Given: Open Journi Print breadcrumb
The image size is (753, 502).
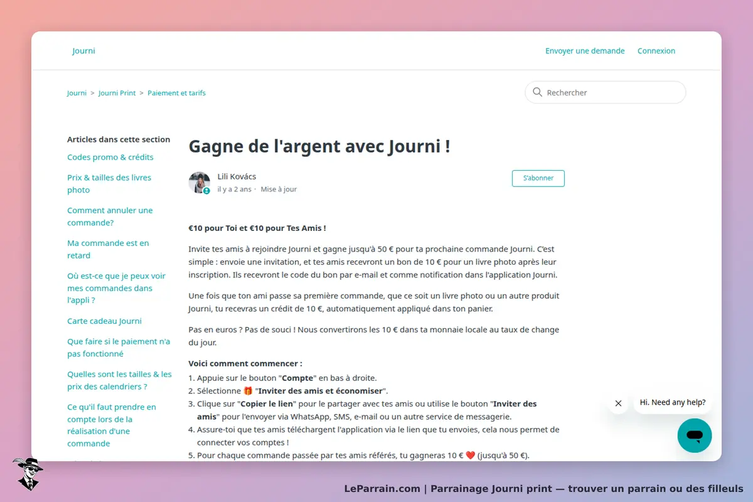Looking at the screenshot, I should [x=117, y=93].
